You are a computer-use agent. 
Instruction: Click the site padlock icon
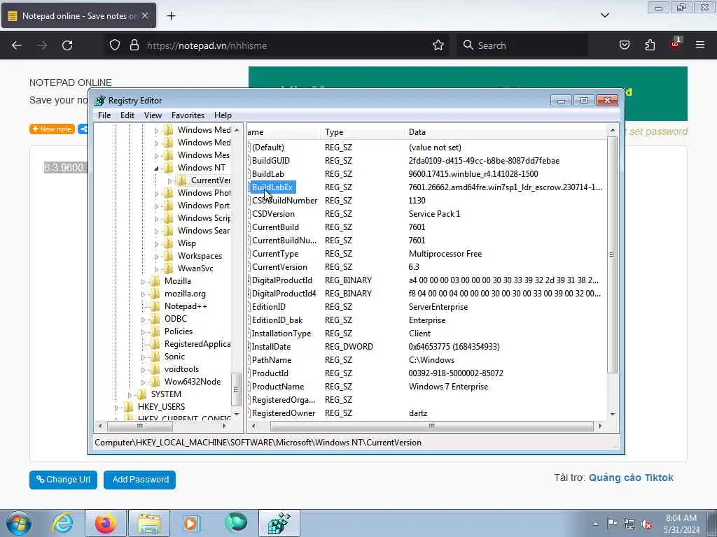coord(134,45)
